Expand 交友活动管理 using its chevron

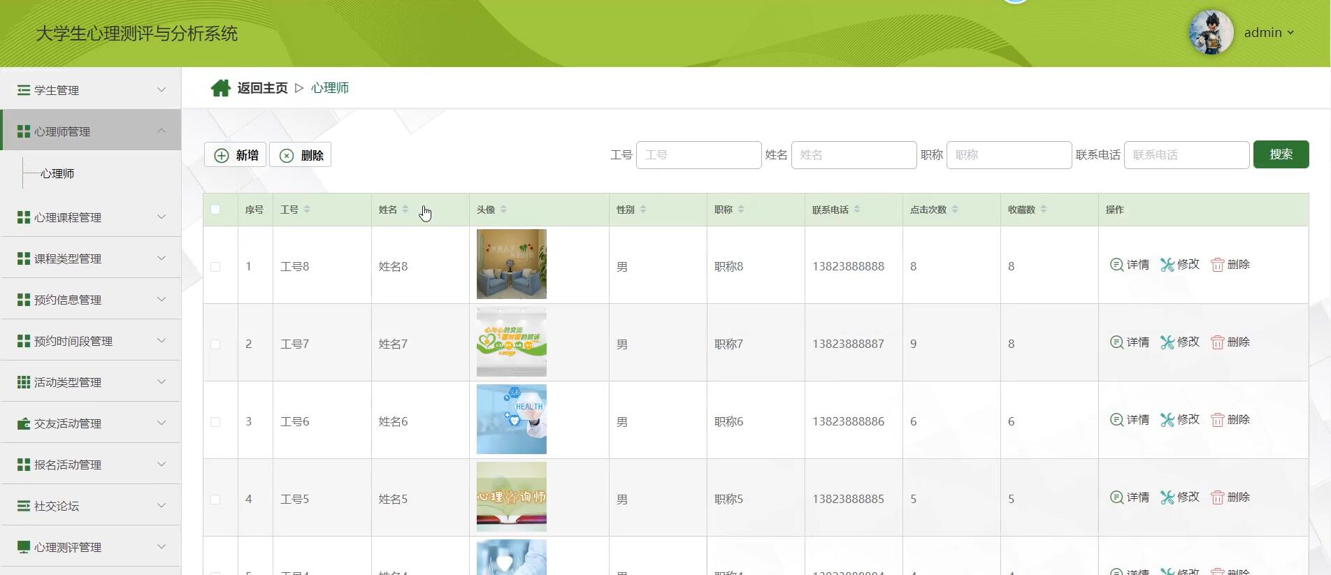tap(161, 423)
